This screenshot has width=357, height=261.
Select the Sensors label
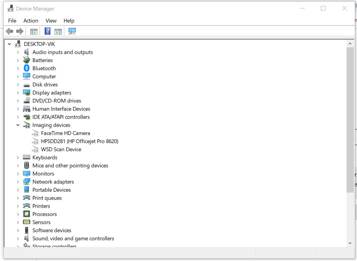point(41,222)
